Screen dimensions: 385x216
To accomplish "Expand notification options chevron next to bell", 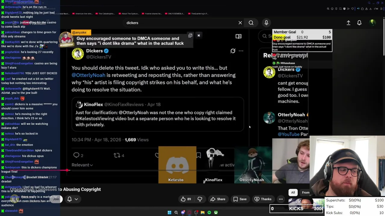I will pos(76,199).
